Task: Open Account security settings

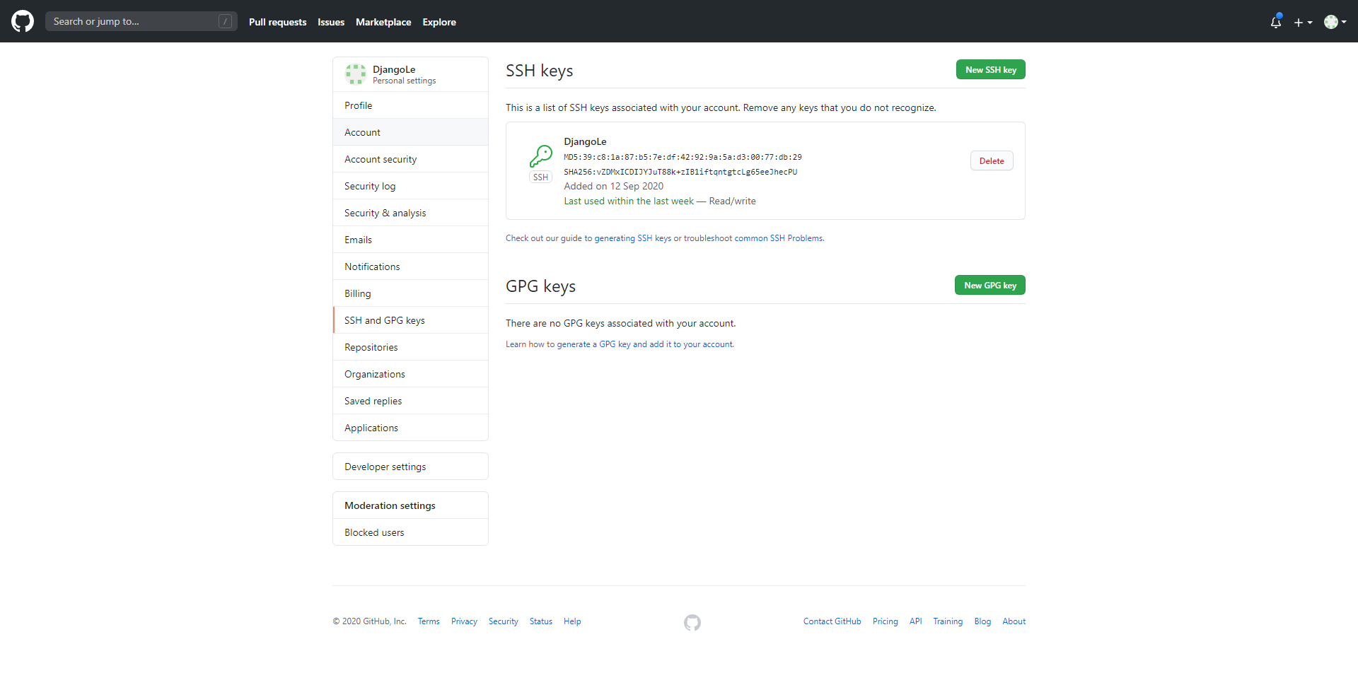Action: click(410, 159)
